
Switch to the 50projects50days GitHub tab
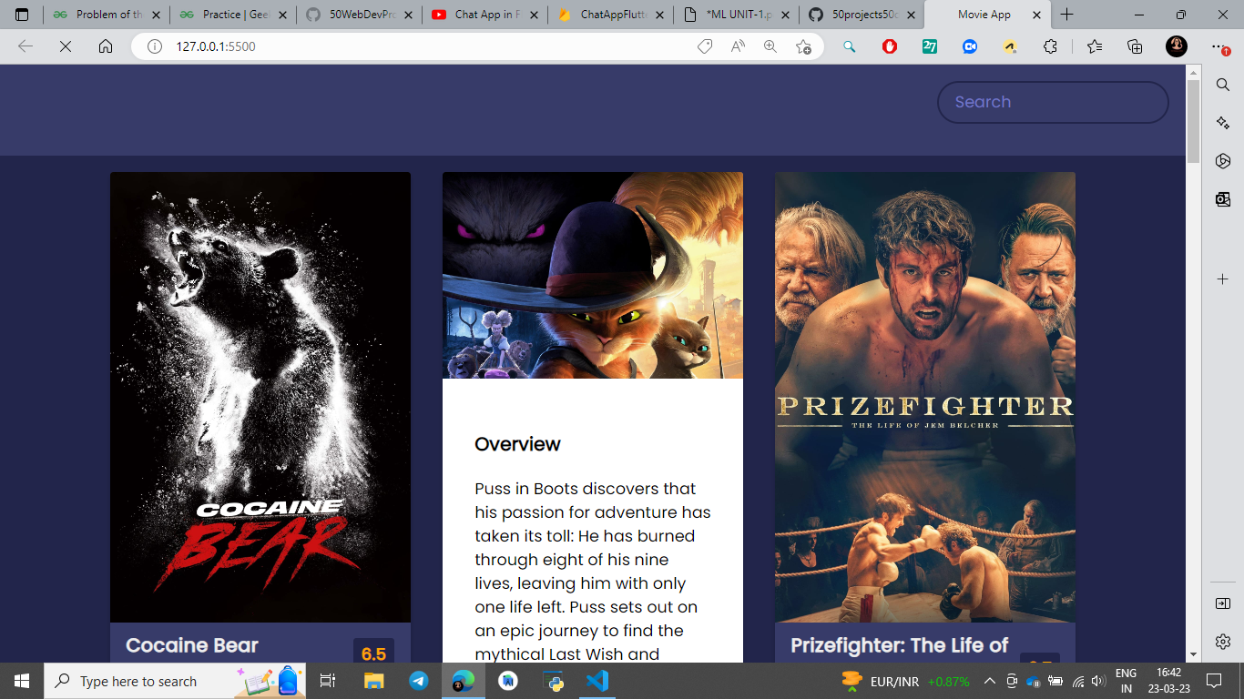point(862,15)
